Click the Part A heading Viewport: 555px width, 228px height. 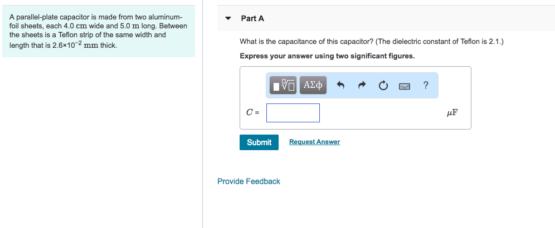click(252, 18)
